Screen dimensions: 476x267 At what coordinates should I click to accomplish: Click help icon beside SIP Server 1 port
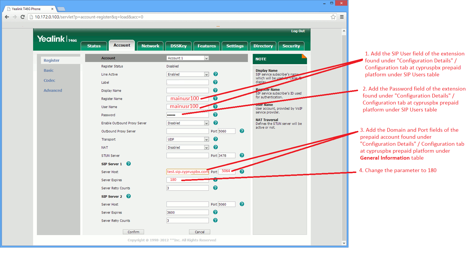coord(242,172)
